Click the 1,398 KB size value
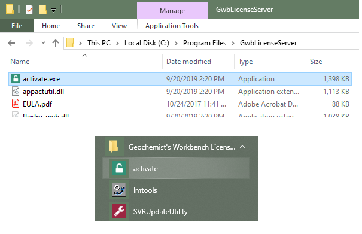The height and width of the screenshot is (234, 362). point(336,79)
